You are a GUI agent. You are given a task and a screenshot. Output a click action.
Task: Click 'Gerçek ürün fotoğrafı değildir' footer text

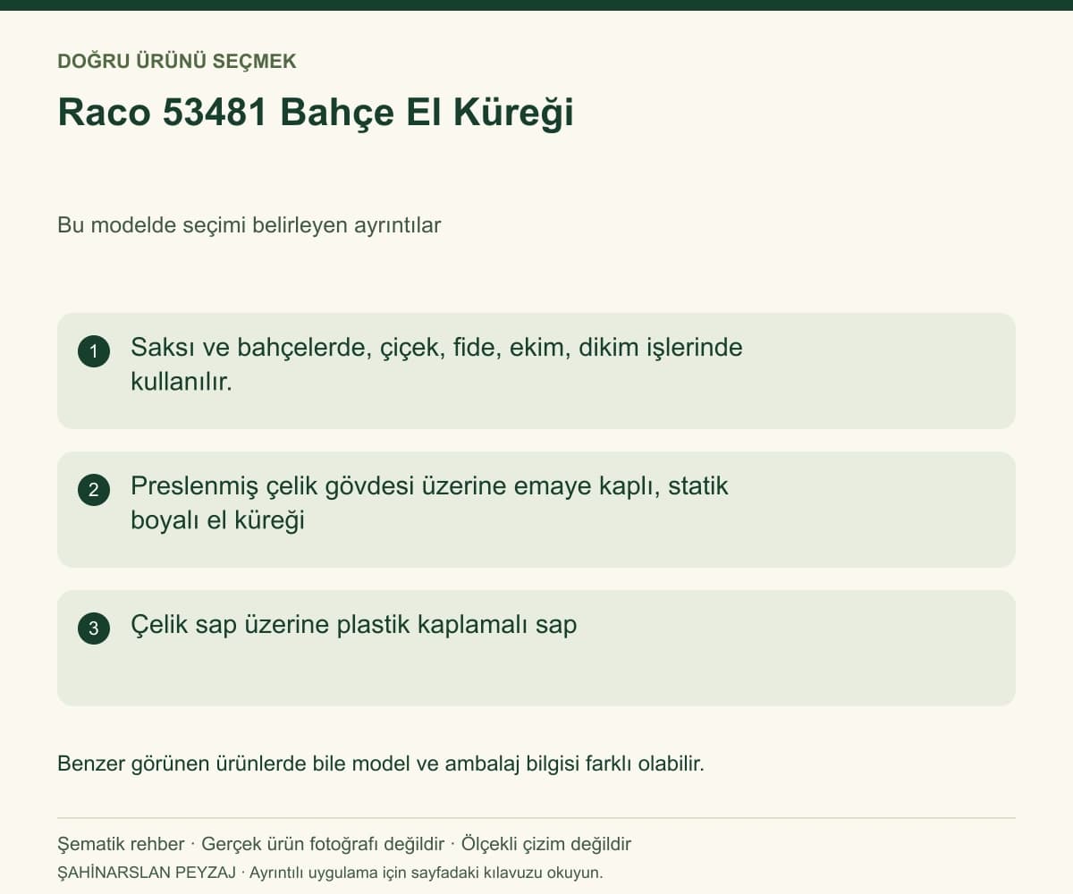(323, 844)
